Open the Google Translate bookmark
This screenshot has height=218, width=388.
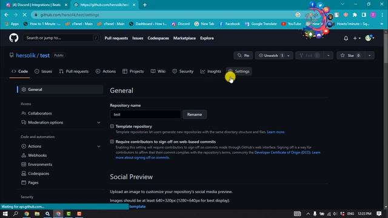coord(261,24)
